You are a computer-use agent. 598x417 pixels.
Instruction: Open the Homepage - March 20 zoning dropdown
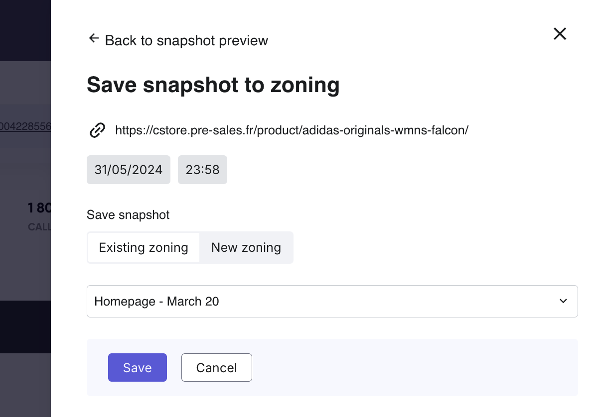332,301
